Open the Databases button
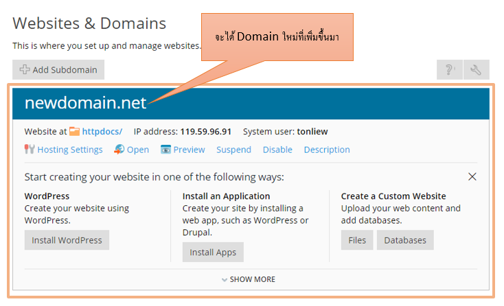The image size is (504, 306). coord(405,240)
